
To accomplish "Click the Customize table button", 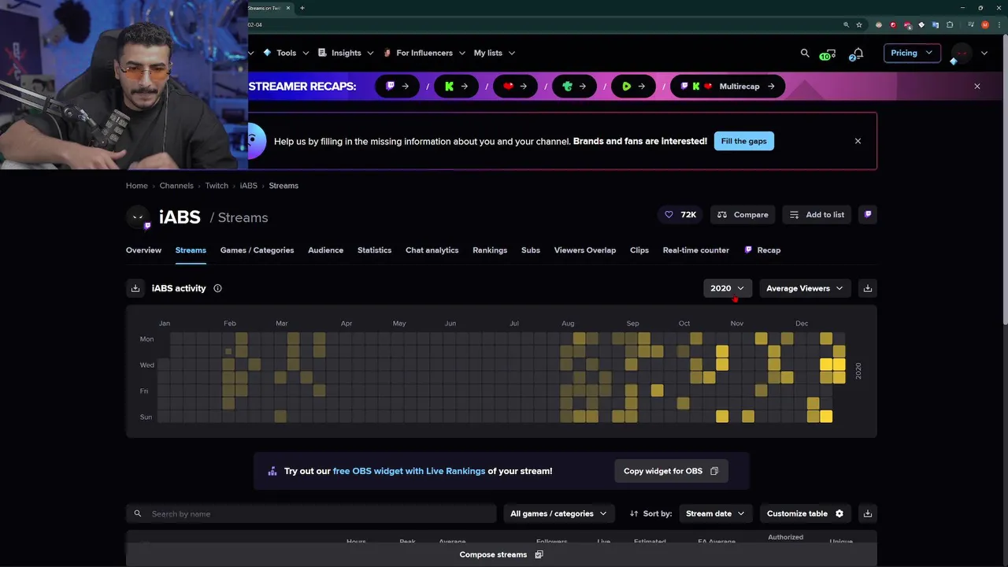I will pyautogui.click(x=806, y=513).
